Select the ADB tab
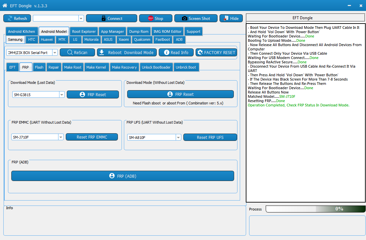Image resolution: width=366 pixels, height=240 pixels. click(x=179, y=39)
